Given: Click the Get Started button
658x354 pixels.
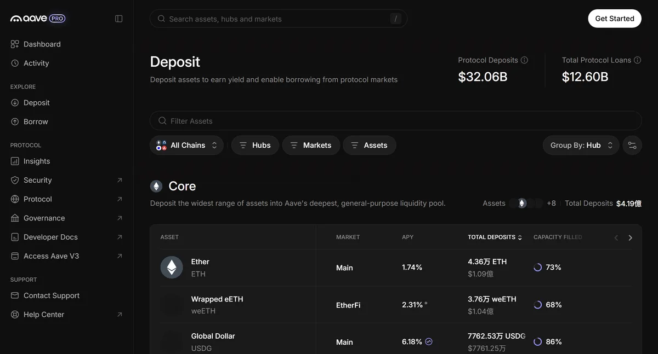Looking at the screenshot, I should click(x=615, y=19).
